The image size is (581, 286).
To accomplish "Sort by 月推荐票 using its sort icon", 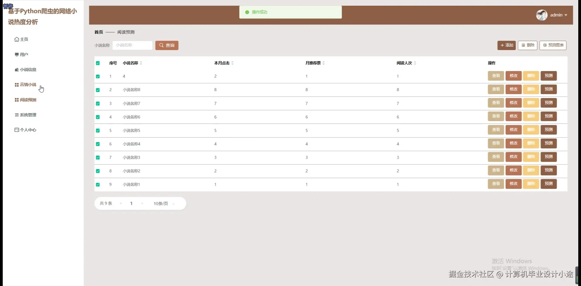I will tap(324, 63).
